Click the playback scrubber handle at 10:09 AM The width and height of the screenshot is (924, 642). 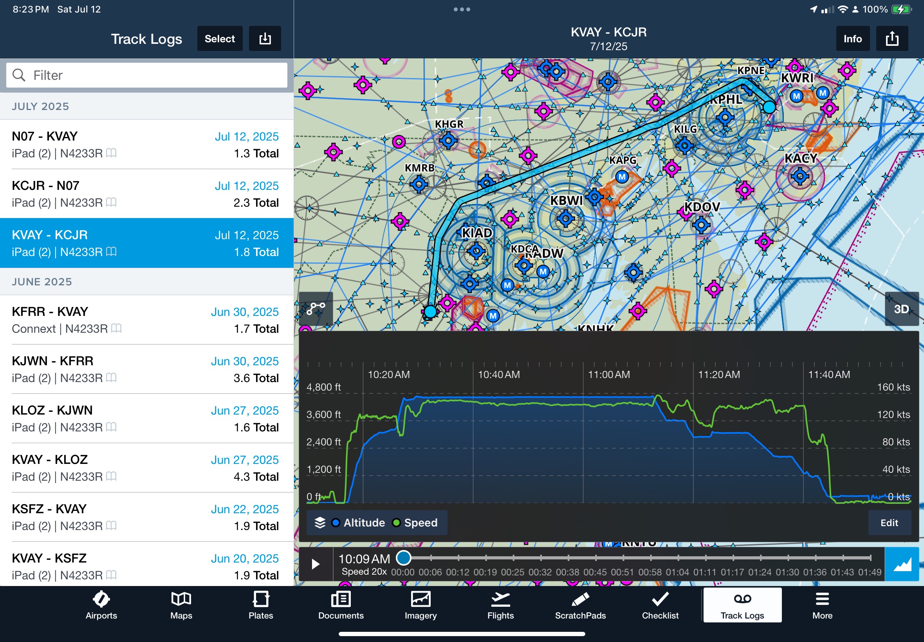tap(404, 558)
